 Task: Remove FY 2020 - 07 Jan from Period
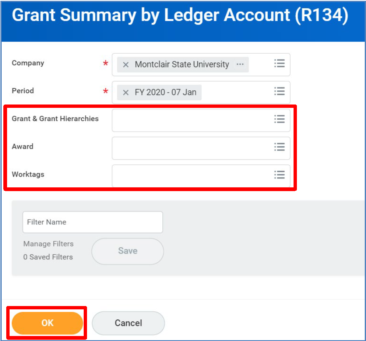coord(126,92)
